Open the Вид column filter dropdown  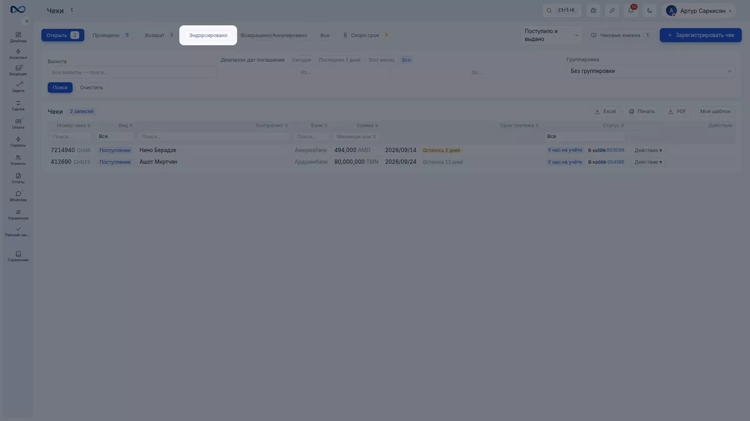(x=115, y=137)
